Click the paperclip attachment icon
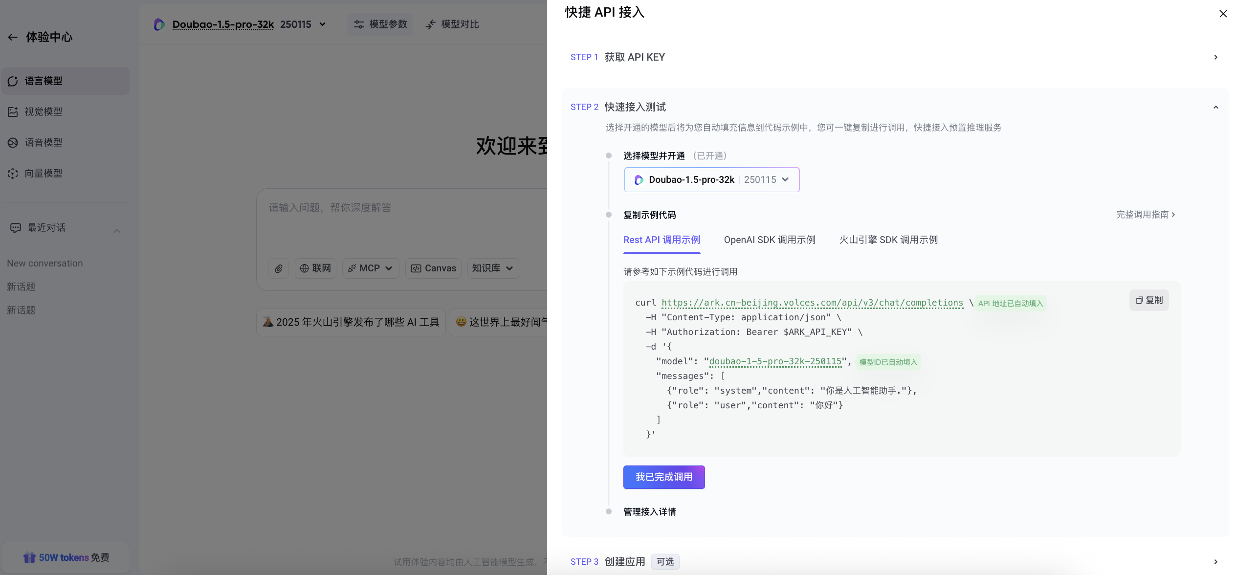The width and height of the screenshot is (1236, 575). [279, 268]
